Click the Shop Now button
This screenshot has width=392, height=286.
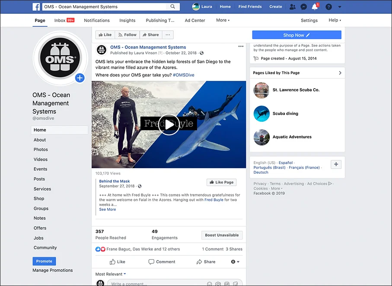(296, 35)
